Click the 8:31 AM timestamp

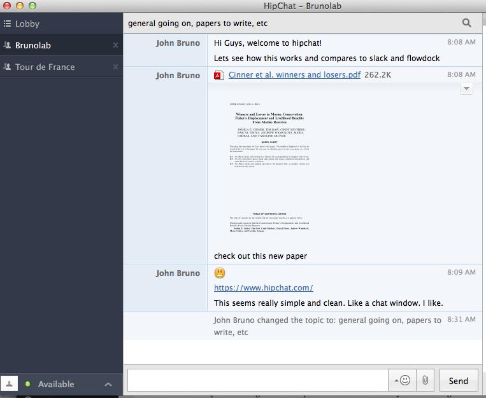461,319
